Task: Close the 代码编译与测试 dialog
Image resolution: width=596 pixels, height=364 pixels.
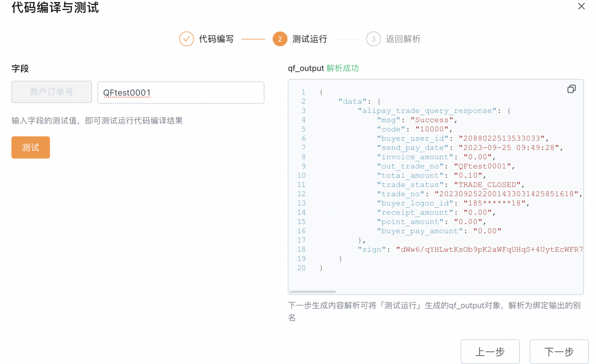Action: (581, 6)
